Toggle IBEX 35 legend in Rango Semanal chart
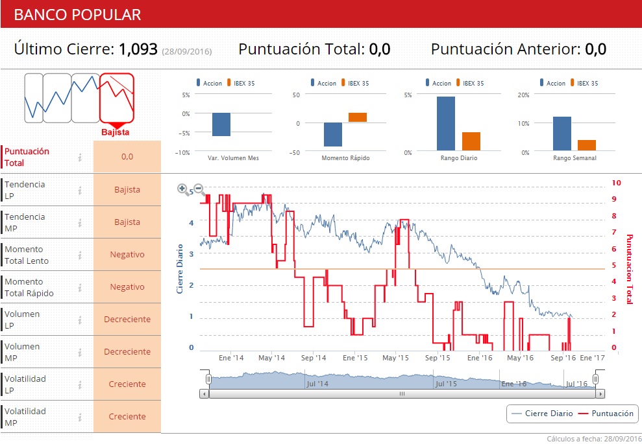 pyautogui.click(x=584, y=83)
